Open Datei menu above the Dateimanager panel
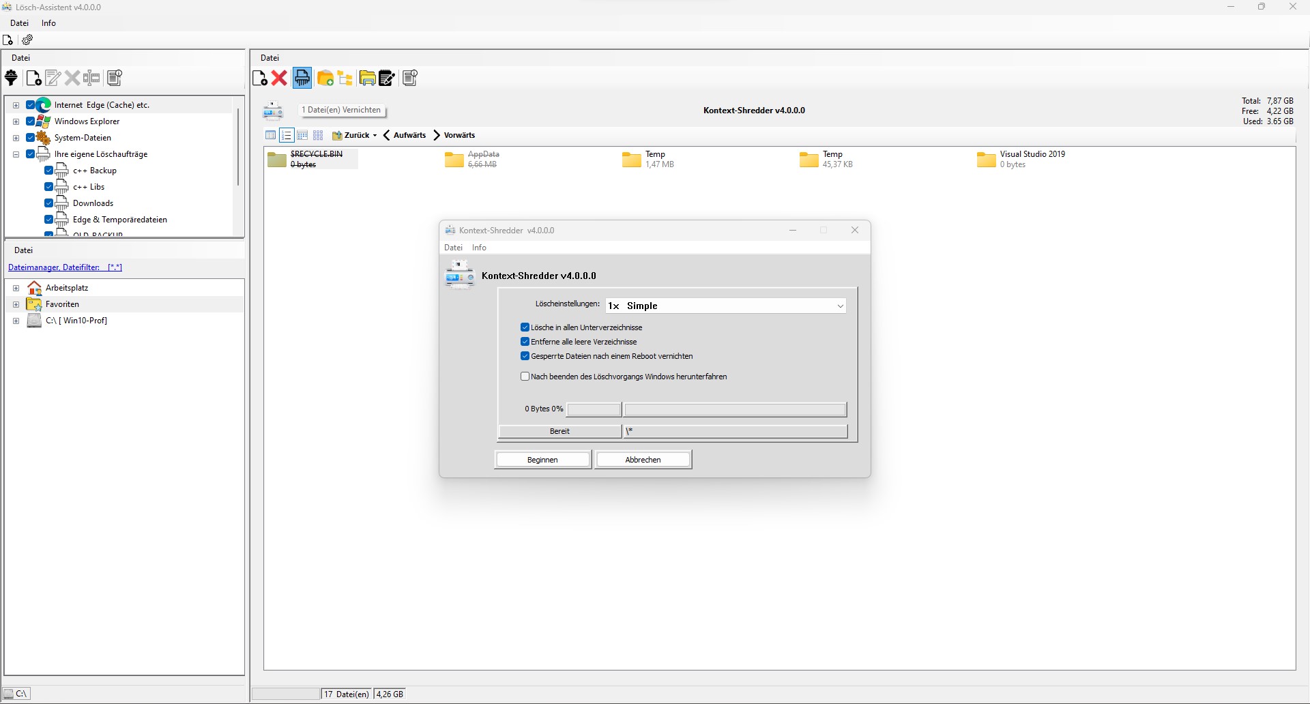The width and height of the screenshot is (1310, 704). [x=23, y=250]
